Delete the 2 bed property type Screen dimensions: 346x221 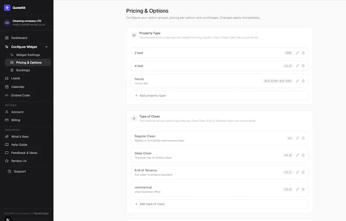click(303, 53)
